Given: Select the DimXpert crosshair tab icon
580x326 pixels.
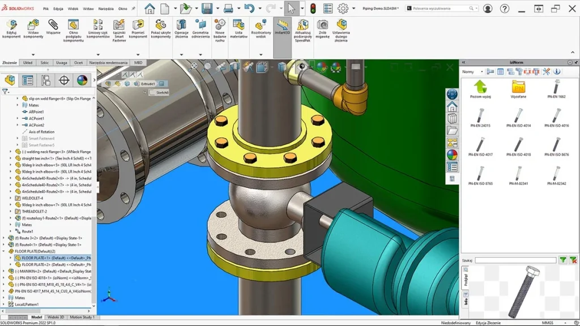Looking at the screenshot, I should (64, 80).
